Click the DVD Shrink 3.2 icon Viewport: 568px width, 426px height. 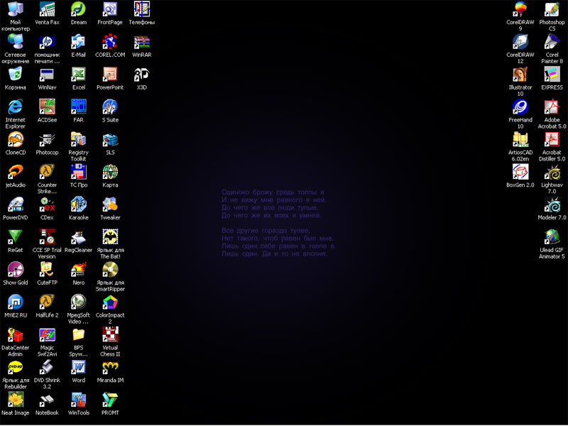click(x=47, y=368)
